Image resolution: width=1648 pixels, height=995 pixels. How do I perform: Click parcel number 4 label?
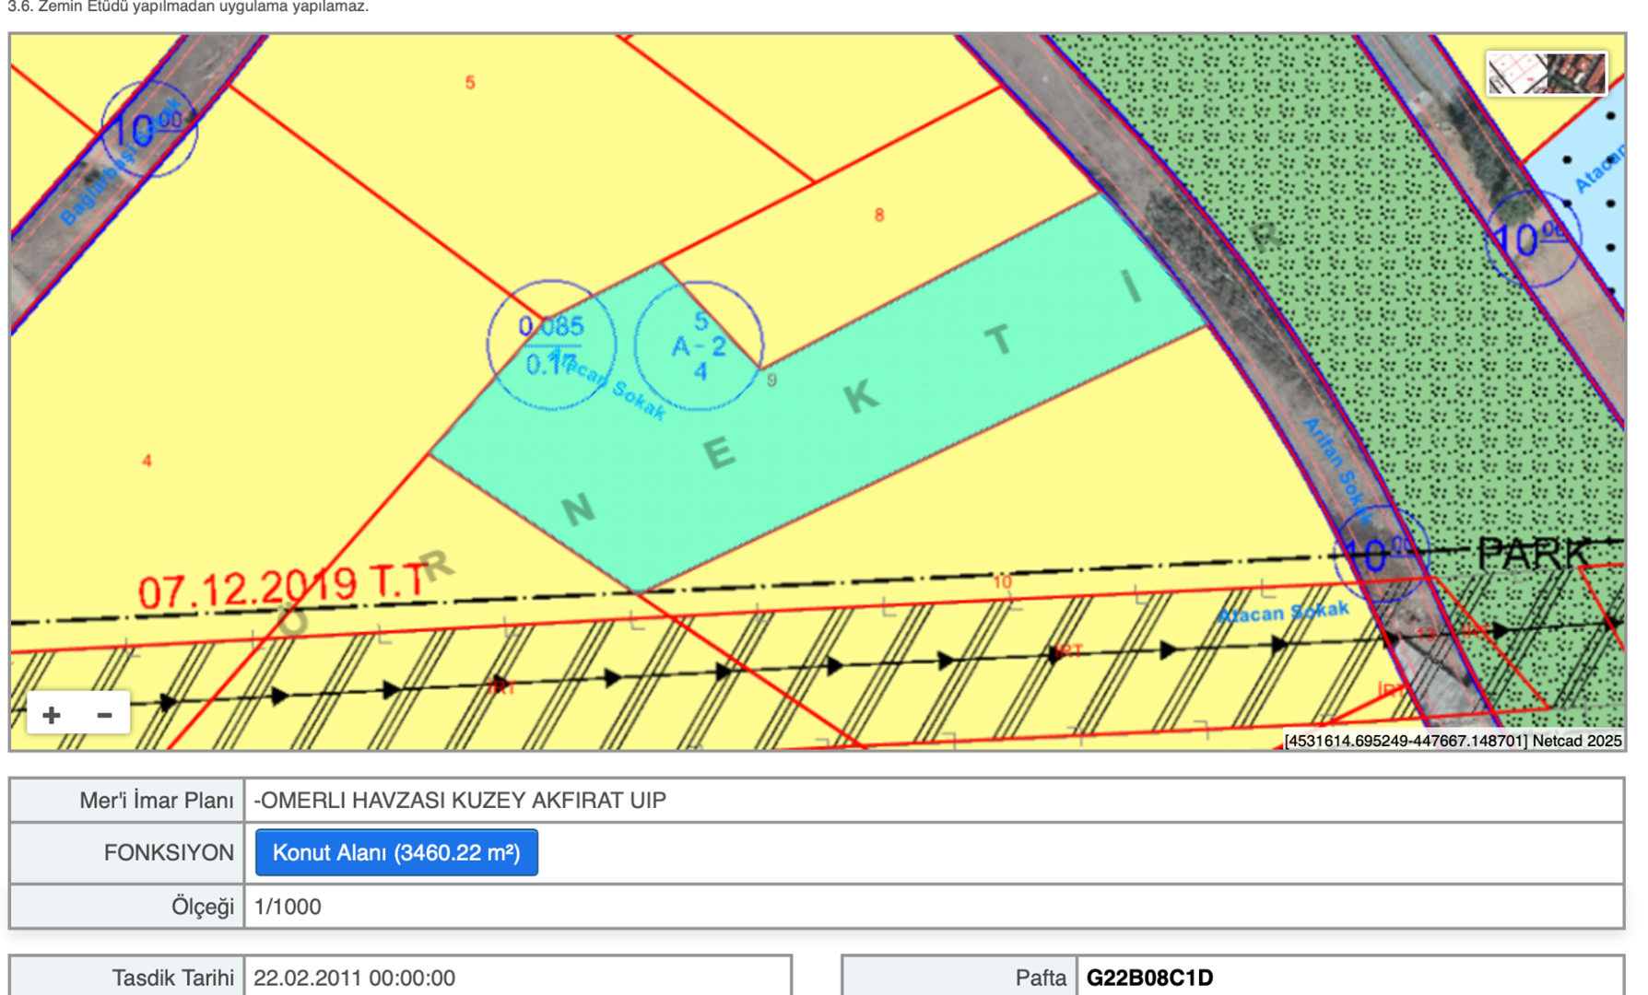point(147,461)
